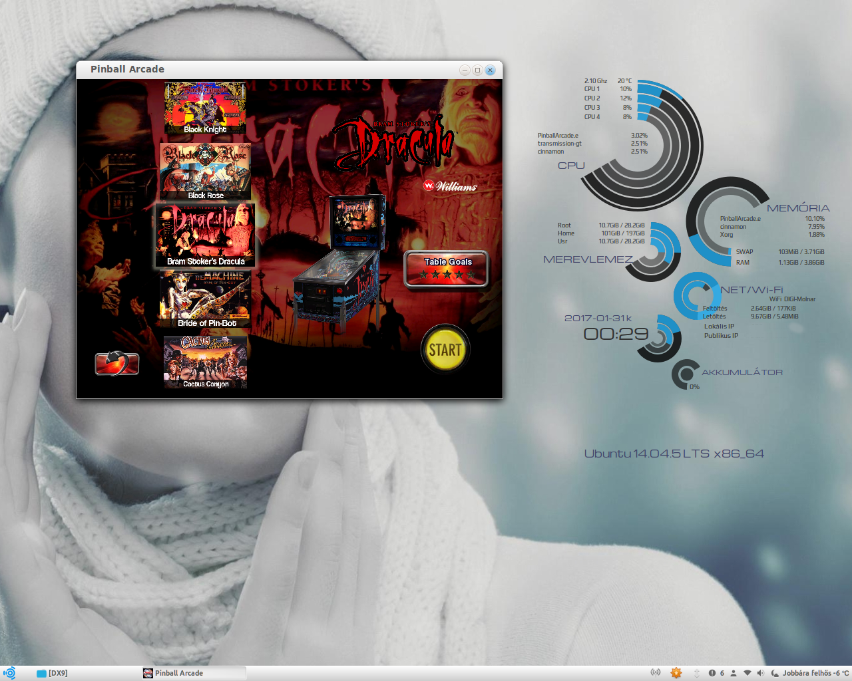Click the 'Lokális IP' label
The width and height of the screenshot is (852, 681).
click(719, 327)
